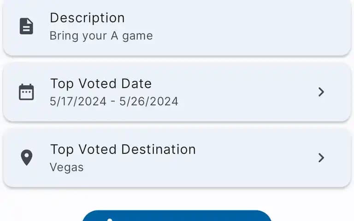Click the "Top Voted Destination" heading
This screenshot has width=354, height=221.
click(123, 150)
